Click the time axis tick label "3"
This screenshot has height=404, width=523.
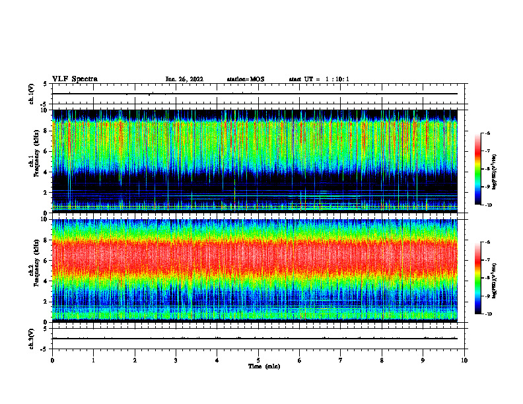176,360
